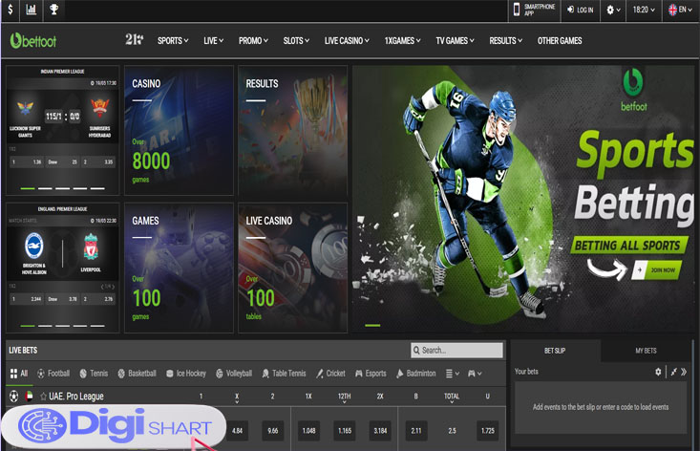The width and height of the screenshot is (700, 451).
Task: Expand the Slots menu
Action: coord(296,41)
